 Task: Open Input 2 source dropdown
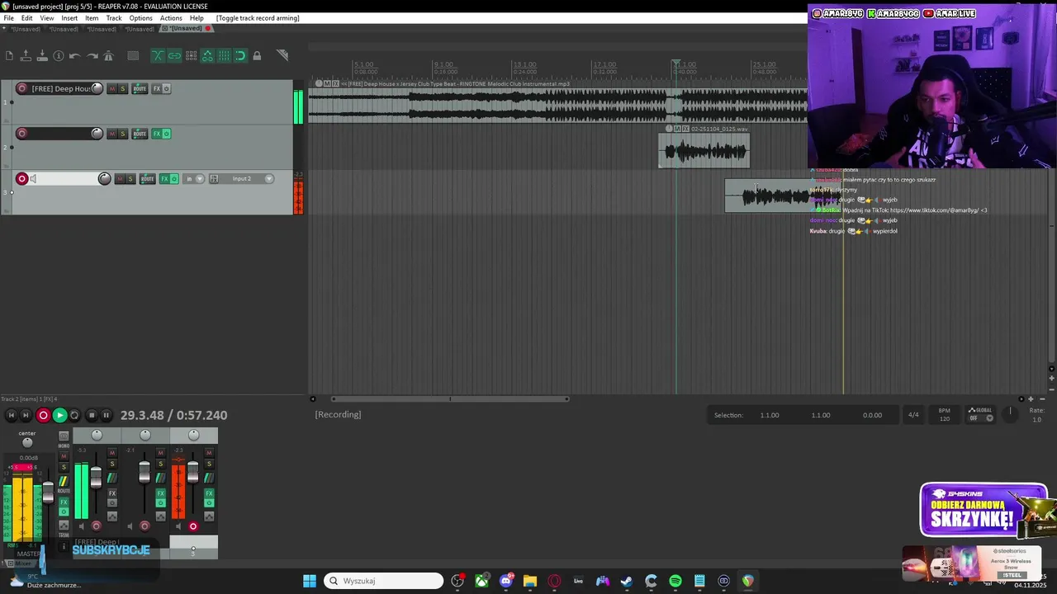[x=249, y=179]
